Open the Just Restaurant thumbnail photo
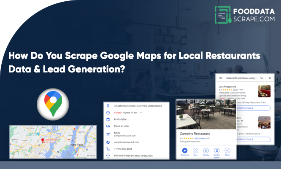 click(264, 91)
